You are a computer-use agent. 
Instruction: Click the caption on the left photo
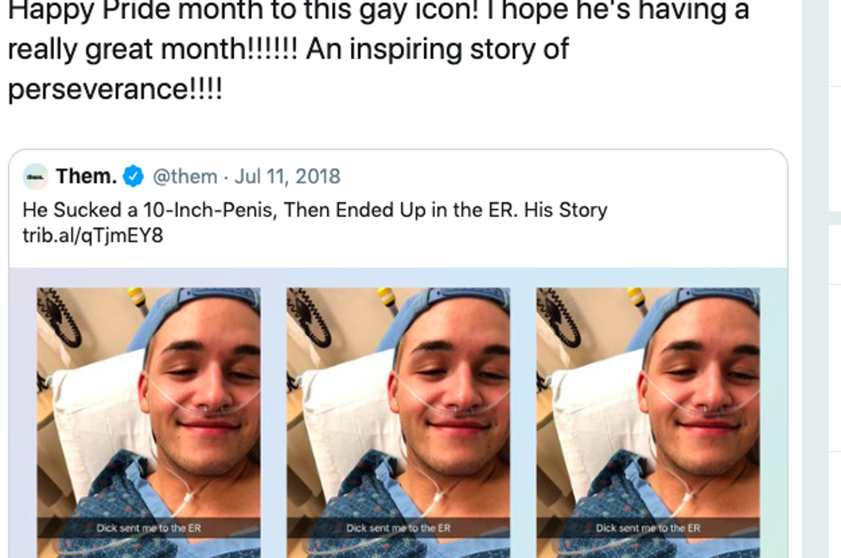149,528
